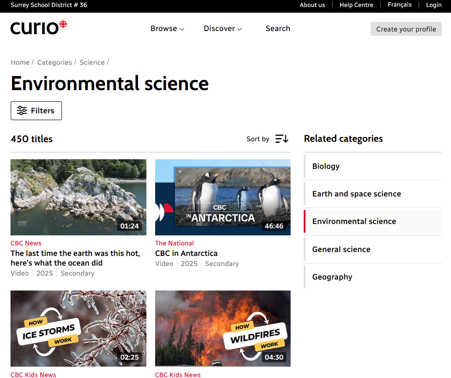Screen dimensions: 451x378
Task: Click the Curio logo
Action: tap(39, 28)
